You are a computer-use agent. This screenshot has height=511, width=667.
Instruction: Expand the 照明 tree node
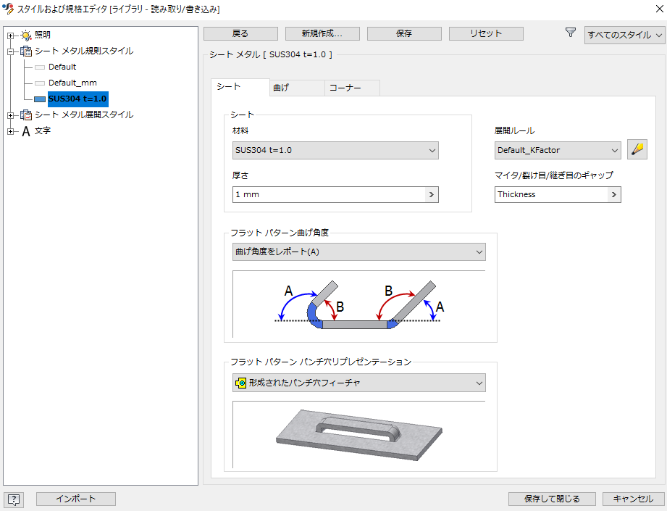point(11,35)
